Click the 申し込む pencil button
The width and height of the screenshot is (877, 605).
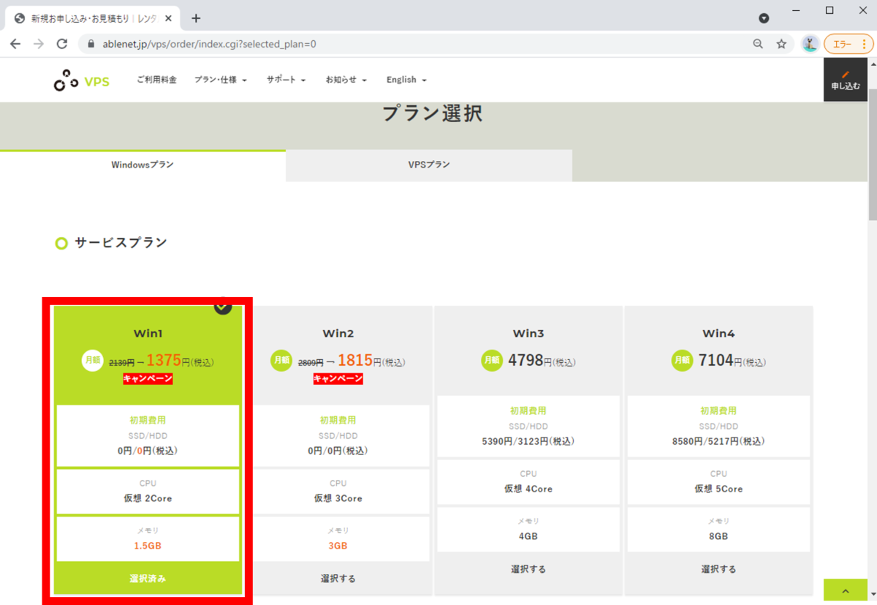846,80
